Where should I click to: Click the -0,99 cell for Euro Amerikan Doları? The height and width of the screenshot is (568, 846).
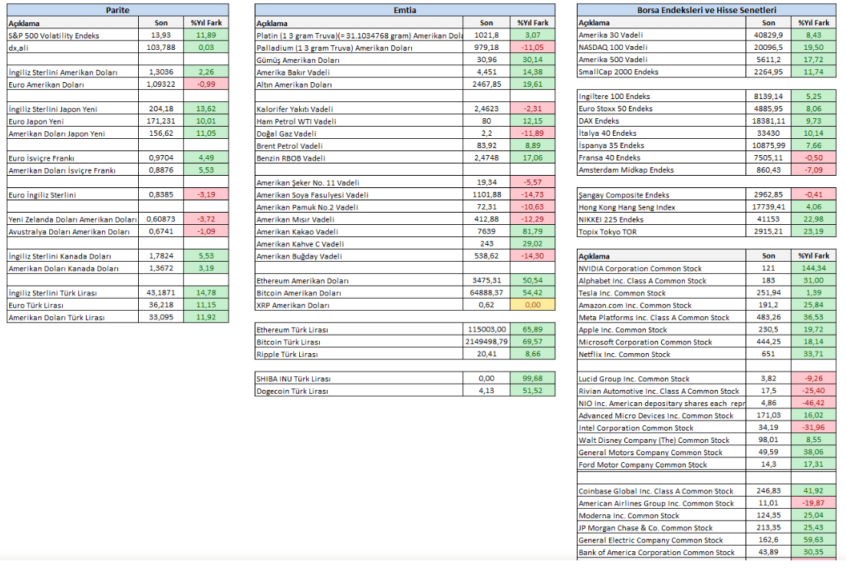click(x=206, y=84)
